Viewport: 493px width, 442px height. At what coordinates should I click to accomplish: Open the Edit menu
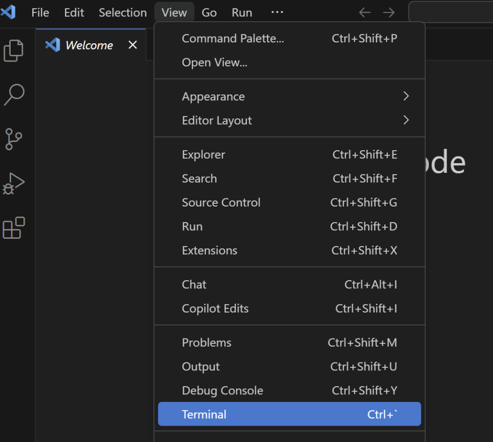coord(74,13)
